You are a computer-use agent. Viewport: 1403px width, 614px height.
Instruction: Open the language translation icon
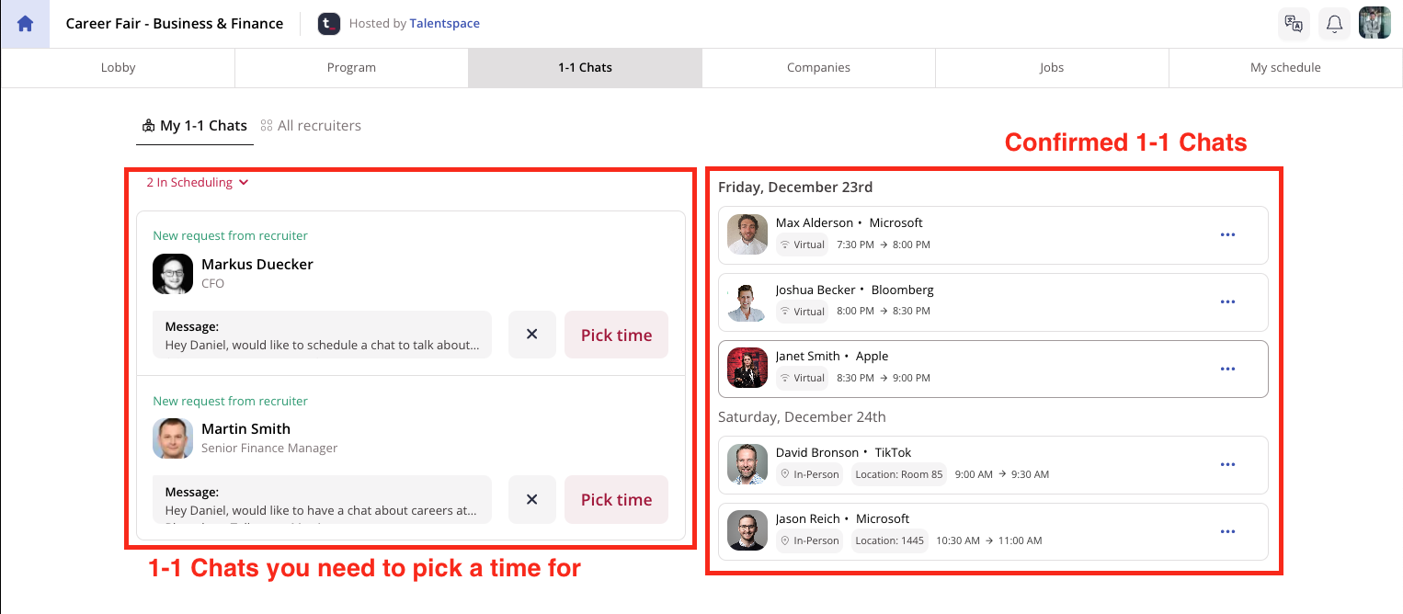pyautogui.click(x=1294, y=24)
